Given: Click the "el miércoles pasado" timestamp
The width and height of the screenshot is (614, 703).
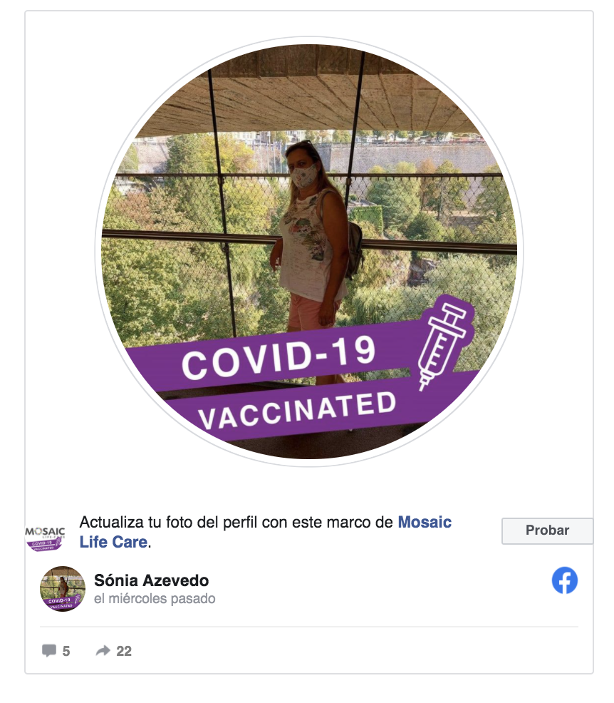Looking at the screenshot, I should click(x=155, y=599).
